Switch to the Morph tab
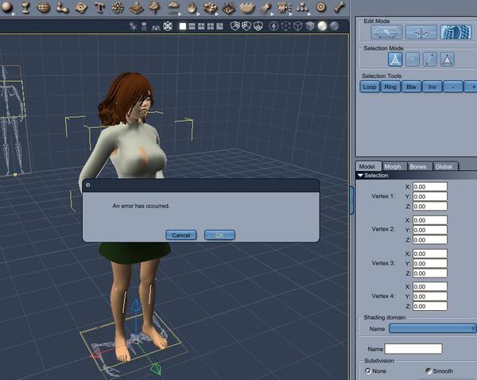Image resolution: width=477 pixels, height=380 pixels. pos(393,166)
